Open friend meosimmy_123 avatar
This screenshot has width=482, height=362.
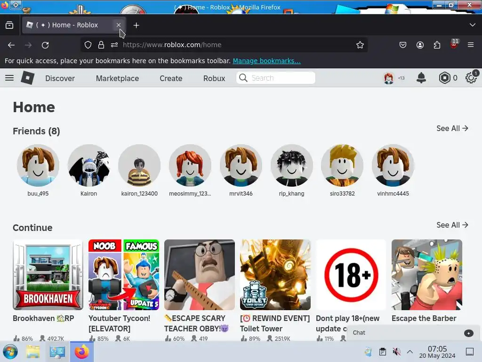coord(190,165)
